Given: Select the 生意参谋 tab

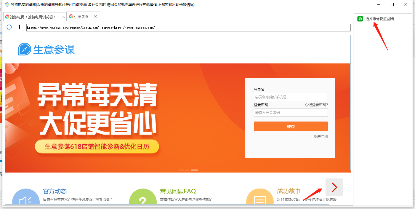Looking at the screenshot, I should click(x=81, y=17).
